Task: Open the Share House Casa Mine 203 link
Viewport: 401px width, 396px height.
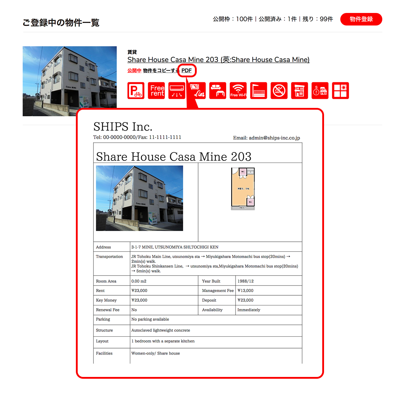Action: [x=218, y=60]
